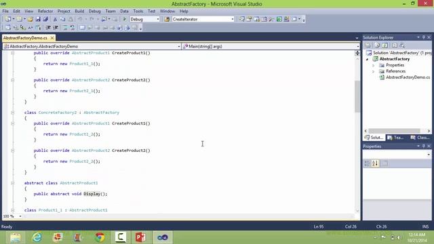Open Internet Explorer from the taskbar
Image resolution: width=434 pixels, height=244 pixels.
[37, 237]
